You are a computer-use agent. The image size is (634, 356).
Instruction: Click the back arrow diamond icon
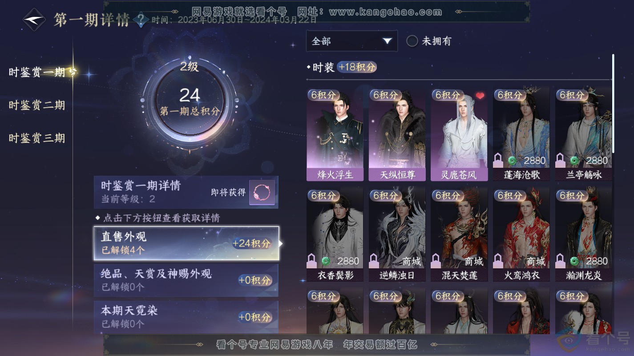(34, 20)
